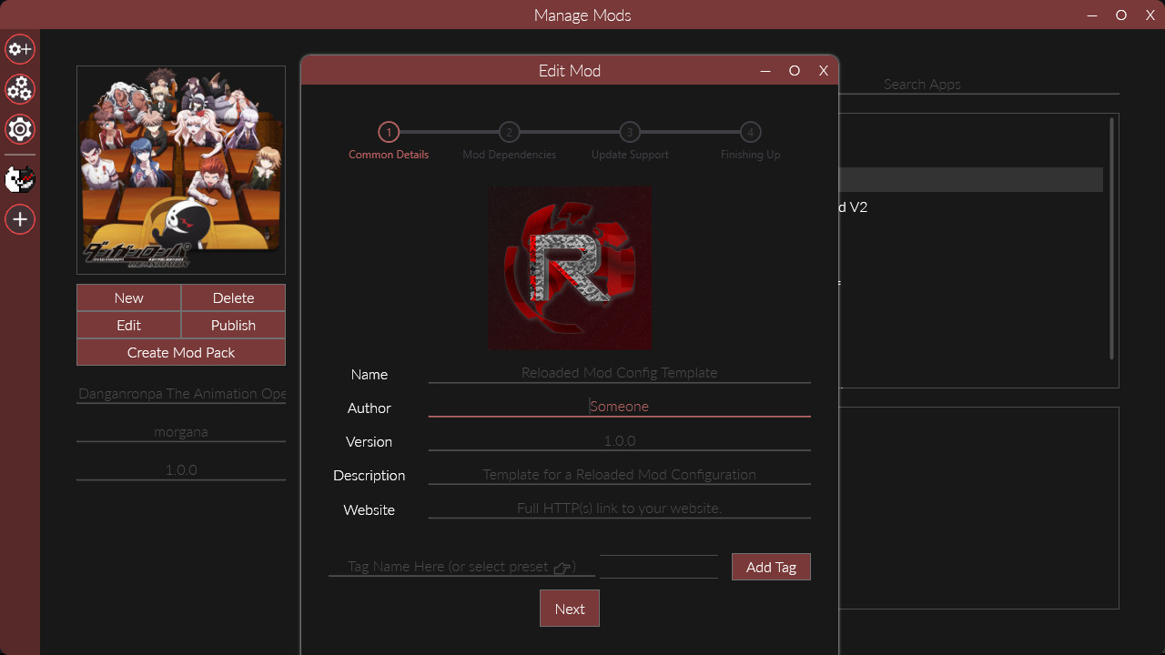Select the Danganronpa mod preview thumbnail
The height and width of the screenshot is (655, 1165).
(180, 169)
